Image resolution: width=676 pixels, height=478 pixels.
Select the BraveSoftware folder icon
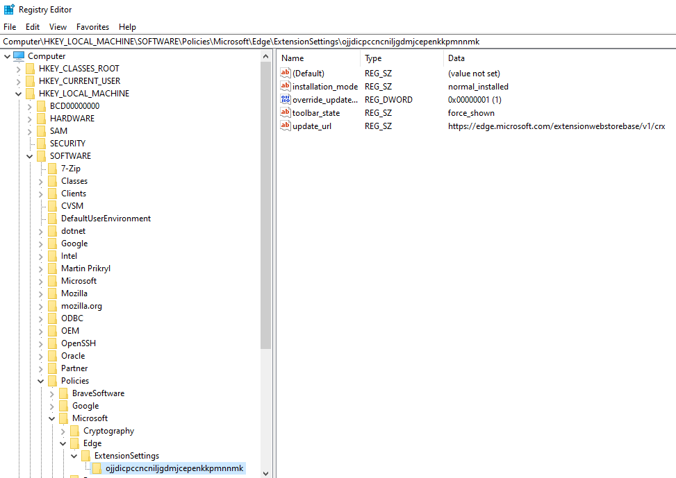[64, 393]
